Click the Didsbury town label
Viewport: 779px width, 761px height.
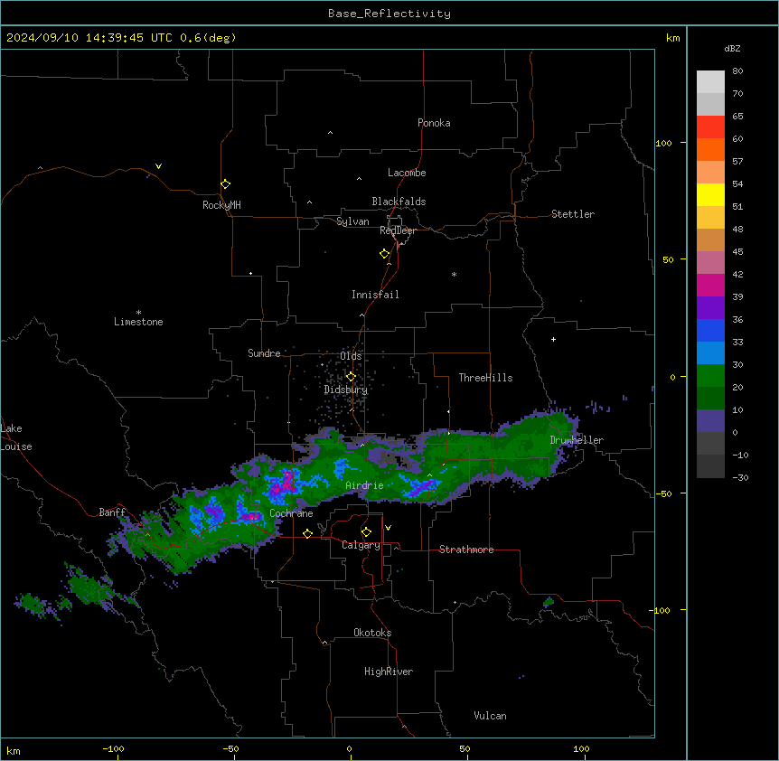coord(346,390)
